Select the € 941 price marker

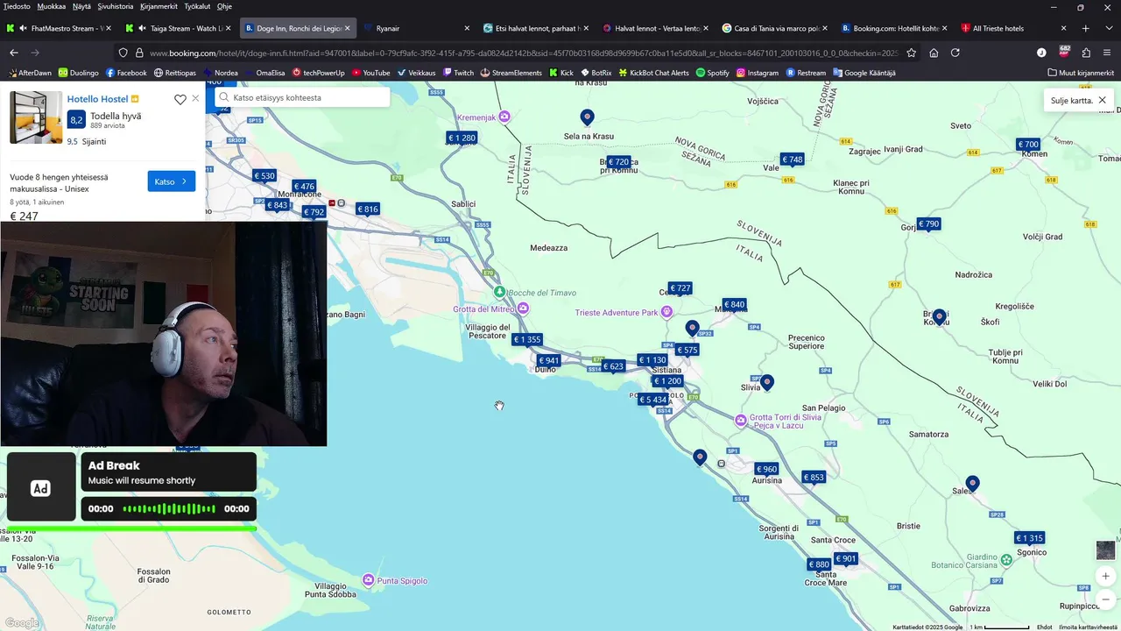point(548,361)
